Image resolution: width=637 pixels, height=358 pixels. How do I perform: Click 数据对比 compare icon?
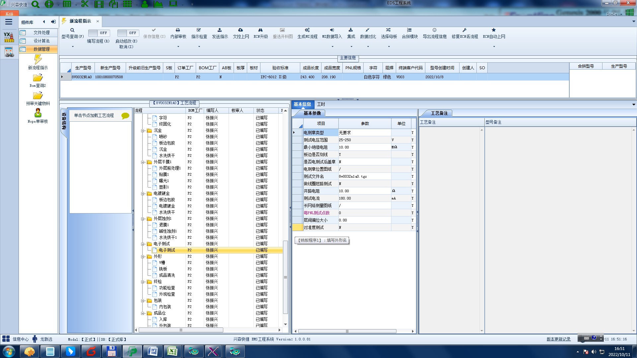click(x=368, y=30)
